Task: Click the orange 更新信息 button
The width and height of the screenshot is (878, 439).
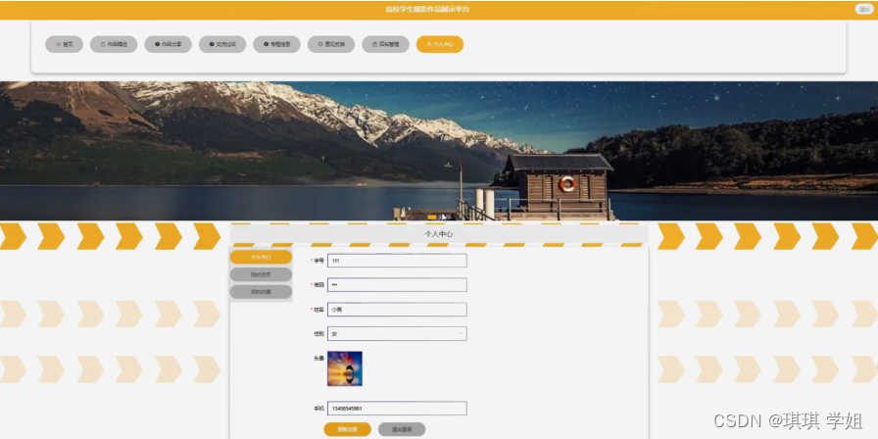Action: [x=347, y=429]
